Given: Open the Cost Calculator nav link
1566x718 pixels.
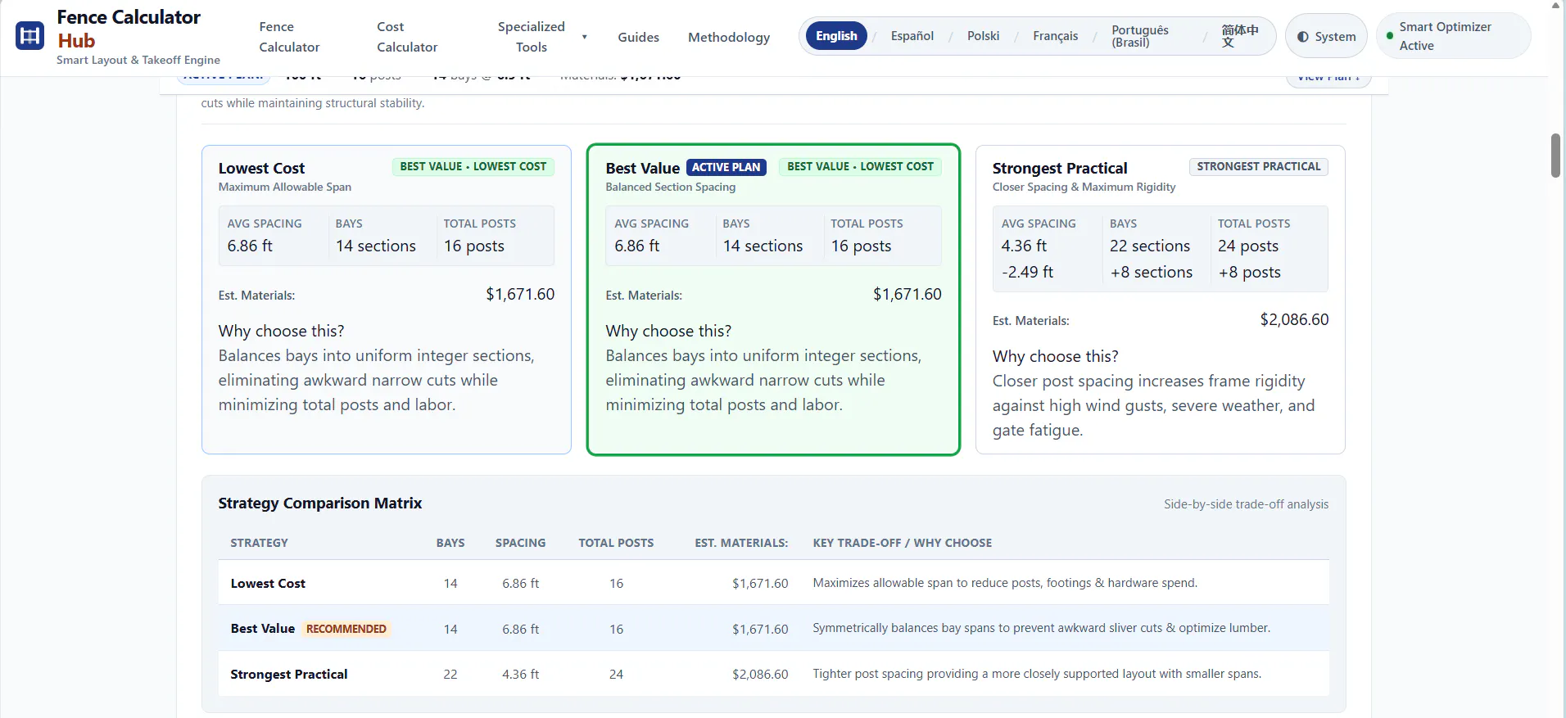Looking at the screenshot, I should coord(407,37).
